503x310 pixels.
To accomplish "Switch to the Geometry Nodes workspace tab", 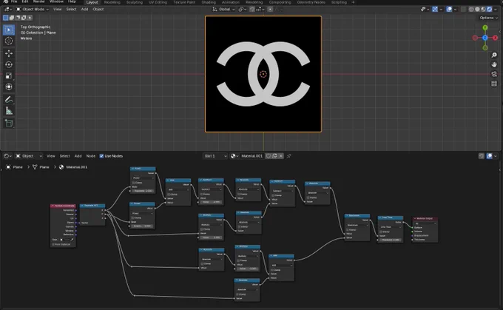I will pyautogui.click(x=311, y=2).
